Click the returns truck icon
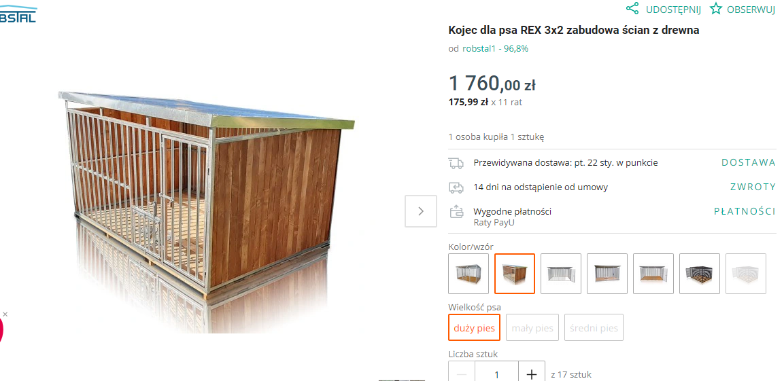The width and height of the screenshot is (784, 381). coord(456,187)
